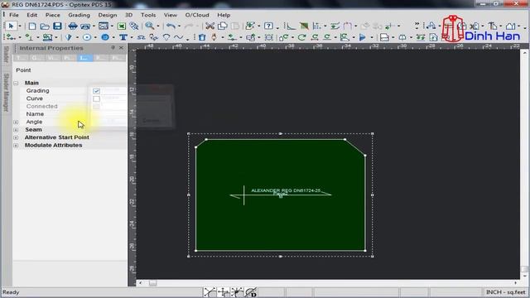Expand Modulate Attributes section
The width and height of the screenshot is (530, 298).
16,146
